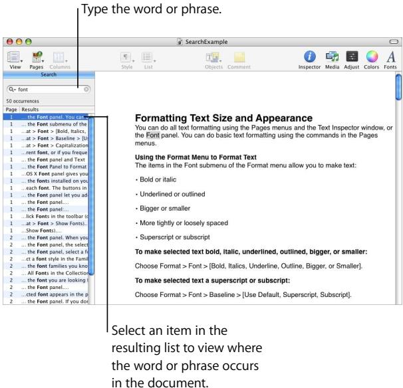Open the search magnifier options menu
Viewport: 403px width, 388px height.
[x=12, y=89]
